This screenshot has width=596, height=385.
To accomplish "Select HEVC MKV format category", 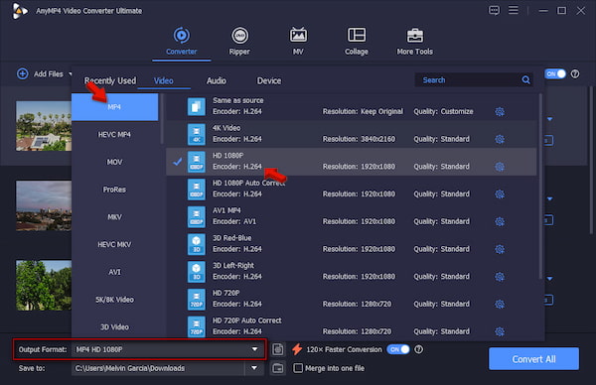I will (115, 244).
